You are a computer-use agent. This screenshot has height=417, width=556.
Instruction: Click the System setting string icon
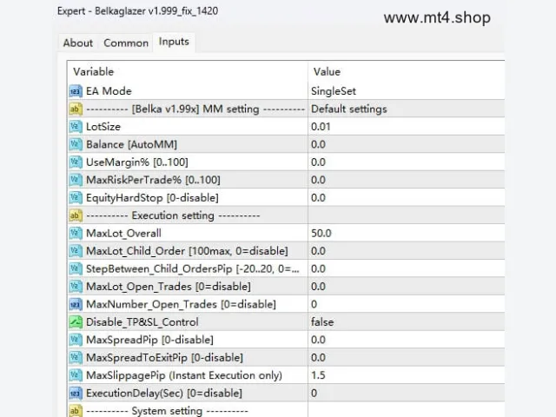76,411
